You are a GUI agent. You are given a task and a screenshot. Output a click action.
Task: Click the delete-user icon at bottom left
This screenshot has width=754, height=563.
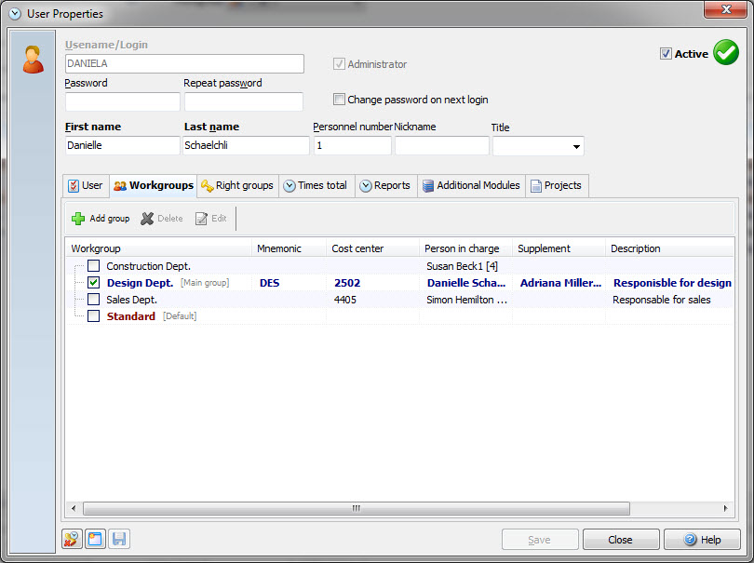coord(73,539)
